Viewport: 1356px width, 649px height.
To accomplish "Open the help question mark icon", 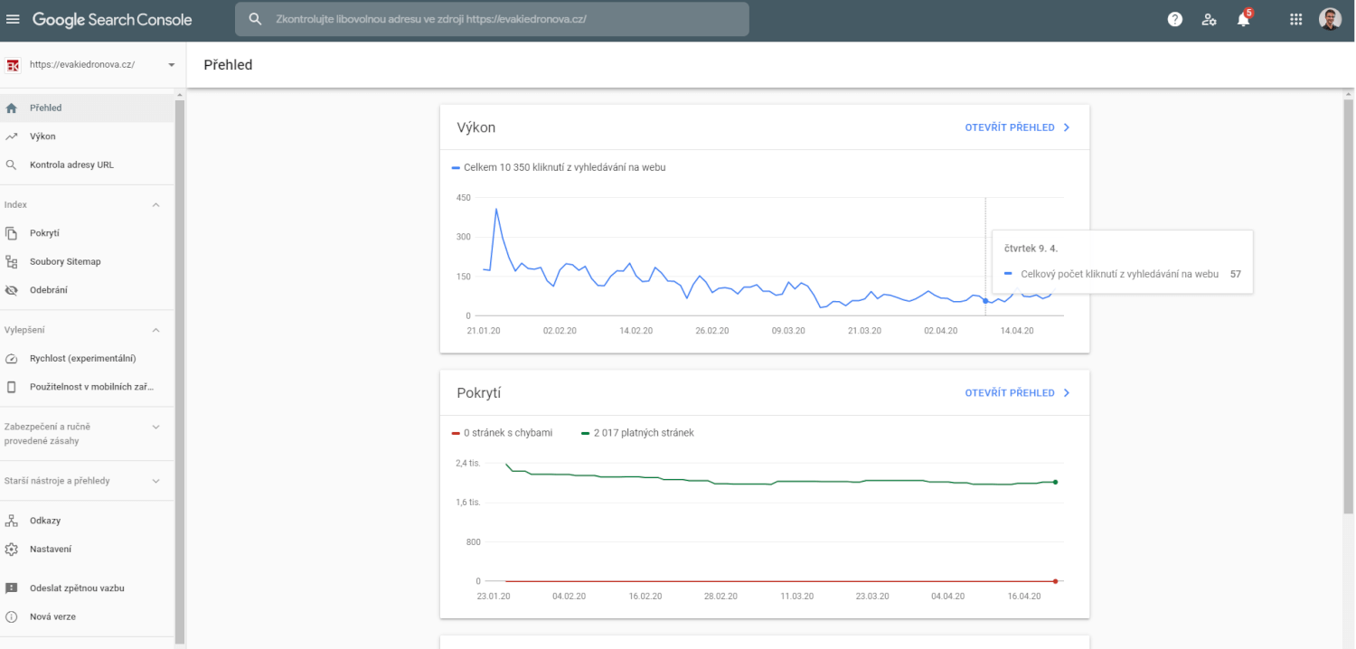I will point(1174,18).
